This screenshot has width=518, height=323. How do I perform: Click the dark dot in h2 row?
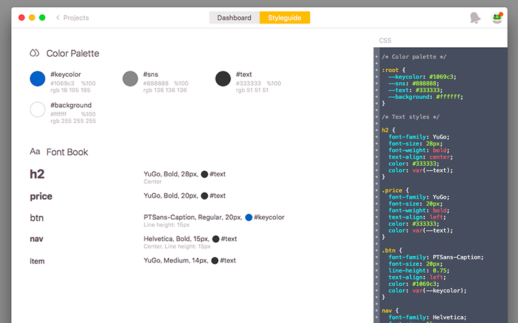[205, 174]
